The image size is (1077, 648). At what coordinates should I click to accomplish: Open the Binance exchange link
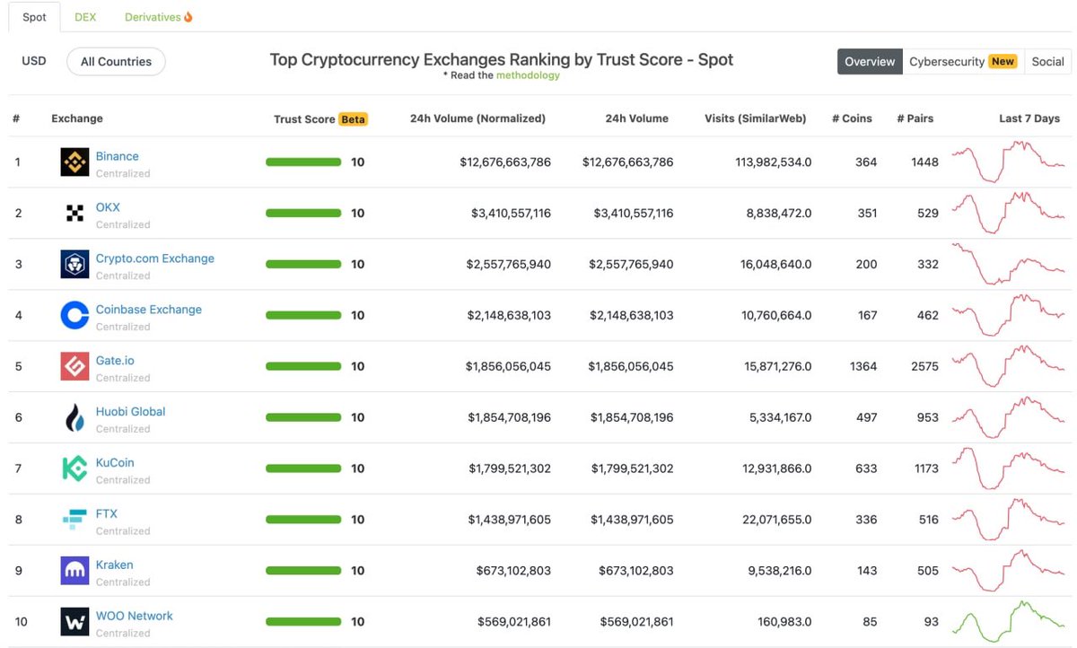(118, 156)
